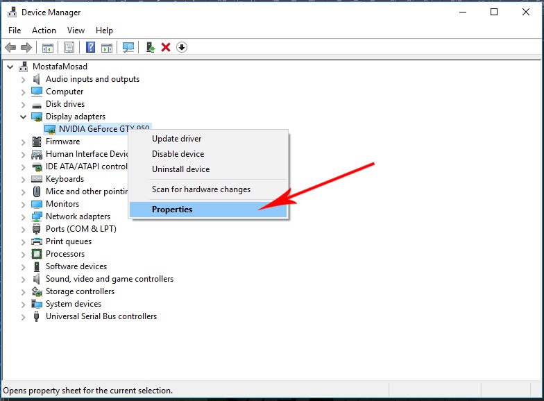
Task: Choose Disable device from context menu
Action: (x=208, y=154)
